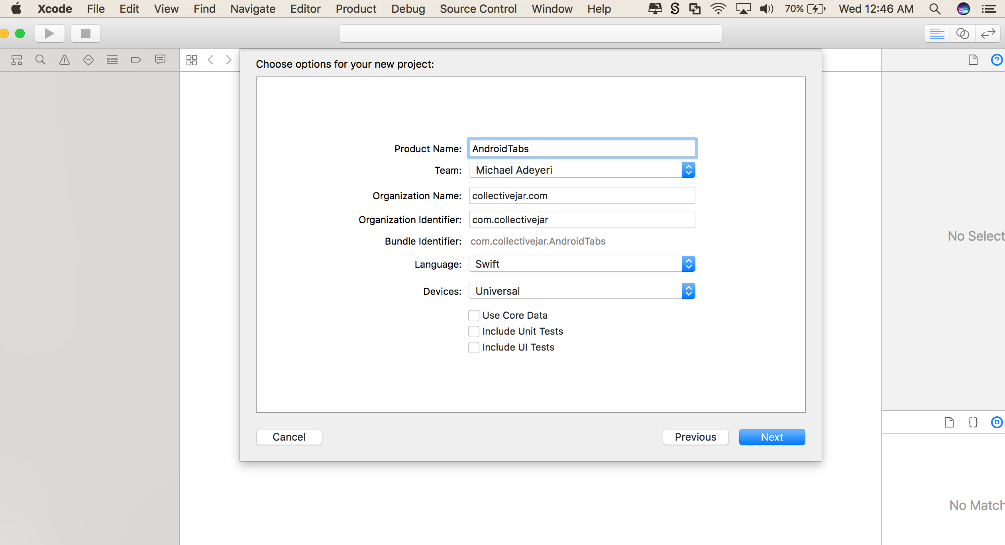Screen dimensions: 1005x545
Task: Open the Project navigator
Action: (17, 60)
